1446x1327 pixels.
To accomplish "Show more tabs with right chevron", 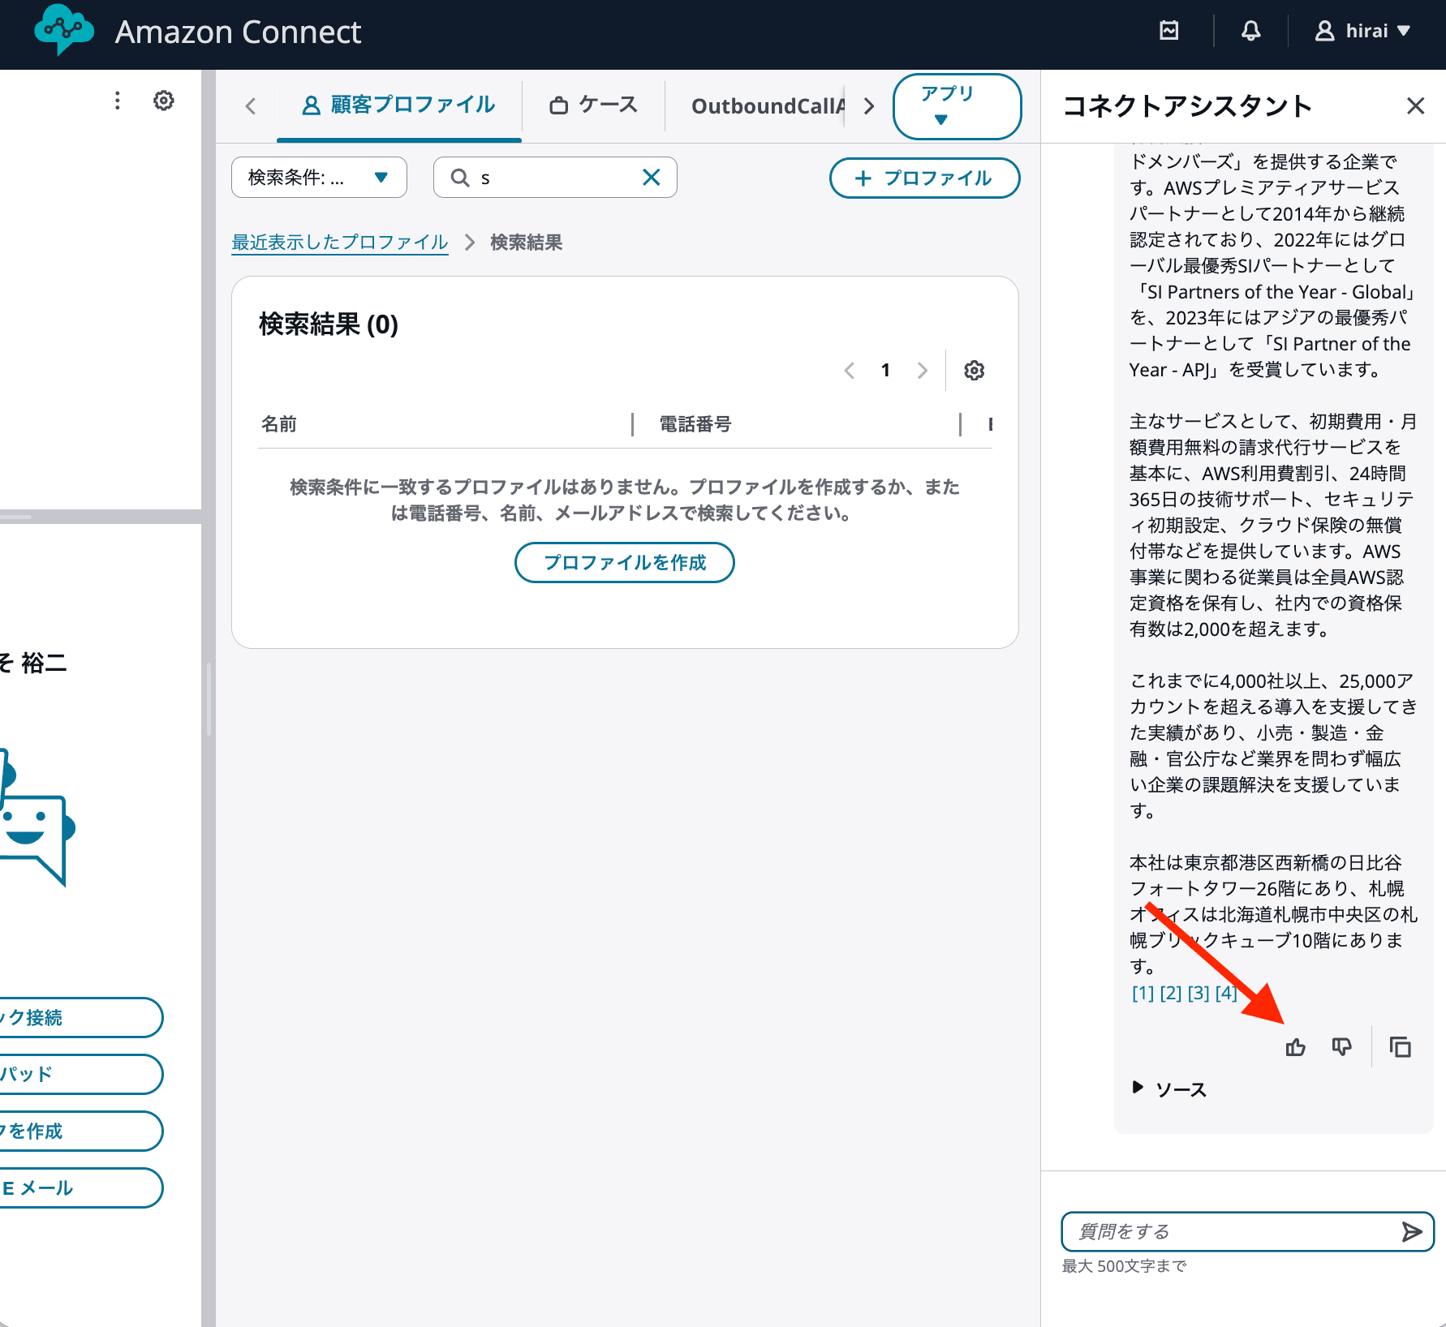I will coord(869,106).
